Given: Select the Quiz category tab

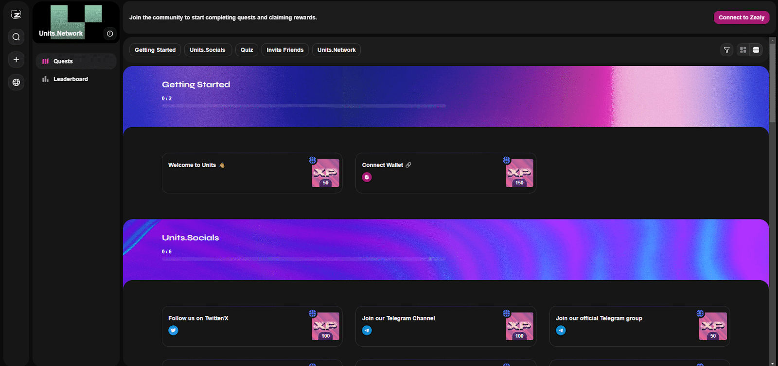Looking at the screenshot, I should (x=247, y=50).
